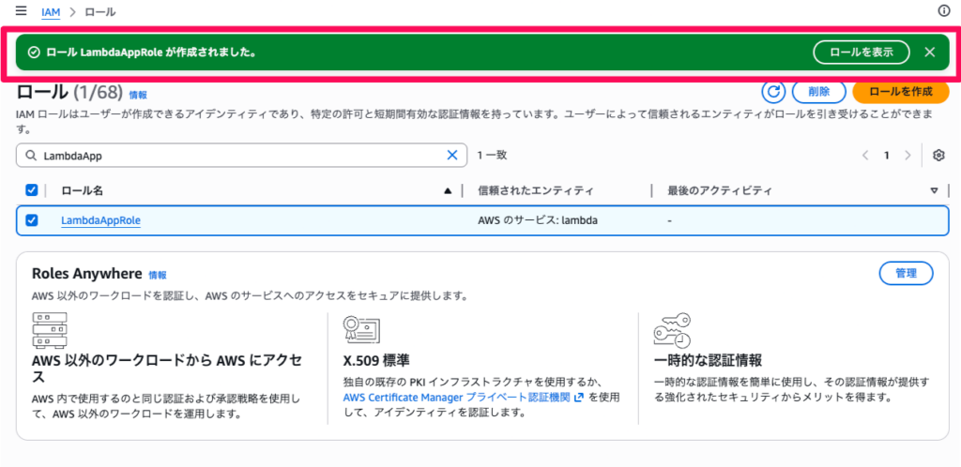Sort by role name ascending arrow

coord(448,190)
